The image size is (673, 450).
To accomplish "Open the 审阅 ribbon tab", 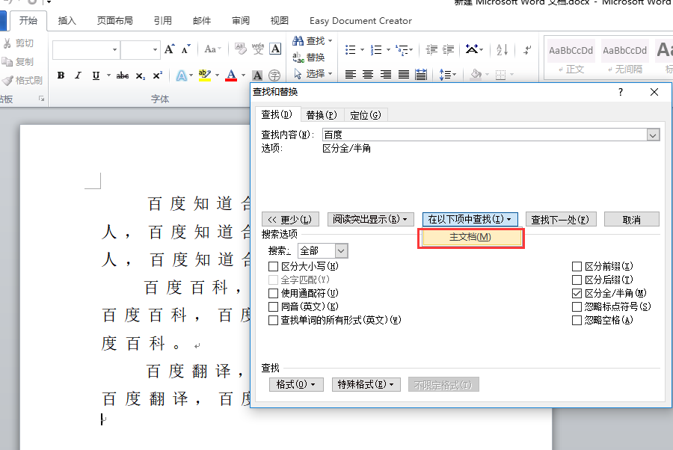I will click(241, 21).
